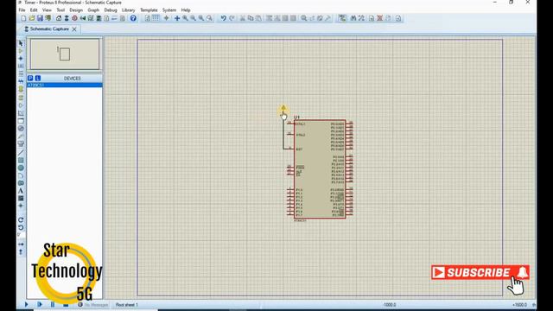Pause the simulation
Screen dimensions: 553x311
coord(53,304)
